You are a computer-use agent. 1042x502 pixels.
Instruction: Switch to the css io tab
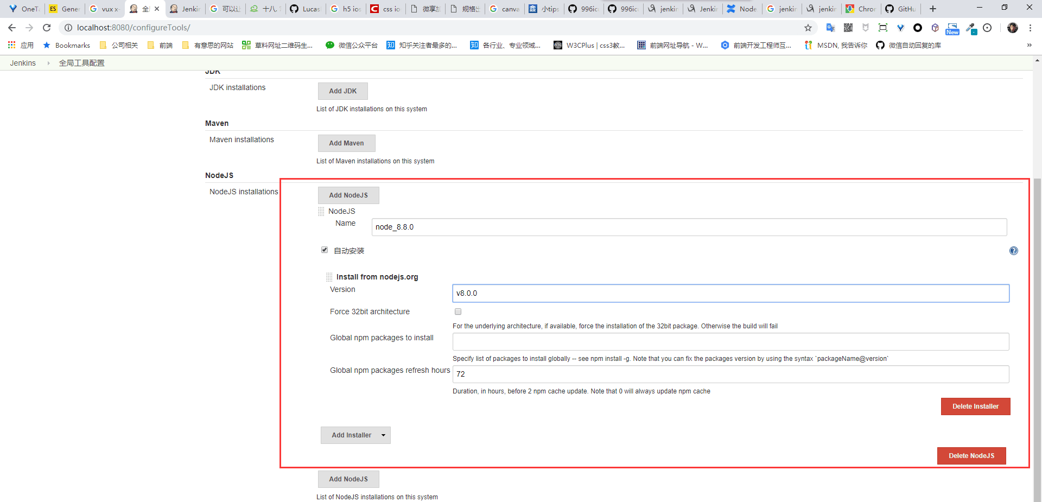386,9
